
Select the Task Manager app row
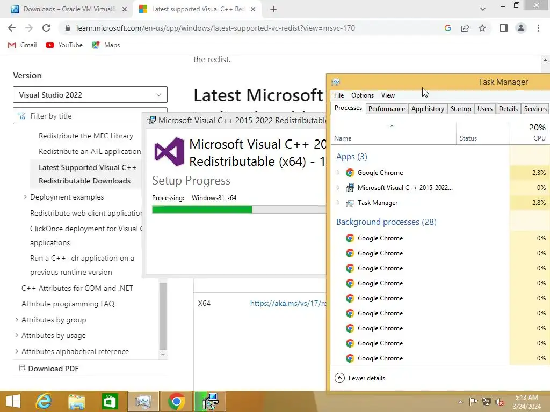(x=440, y=202)
